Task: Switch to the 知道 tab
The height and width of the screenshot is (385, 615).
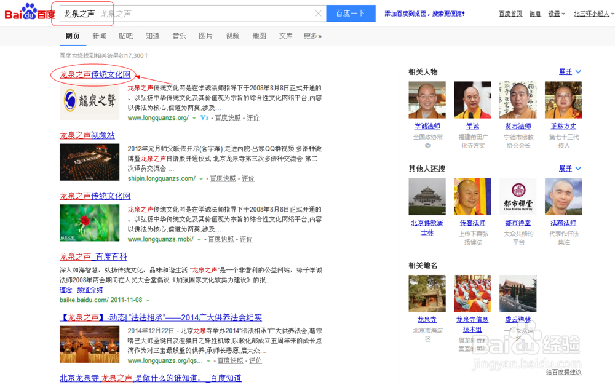Action: [x=153, y=36]
